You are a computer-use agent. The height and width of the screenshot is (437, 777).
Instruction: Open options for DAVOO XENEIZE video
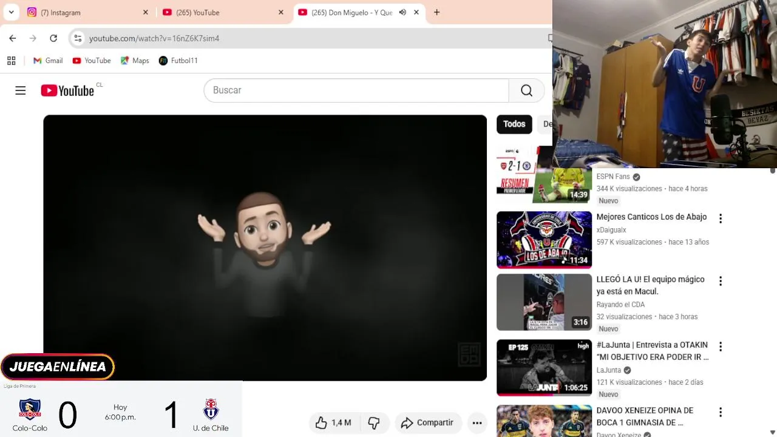click(721, 412)
